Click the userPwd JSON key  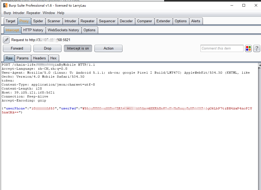(69, 108)
